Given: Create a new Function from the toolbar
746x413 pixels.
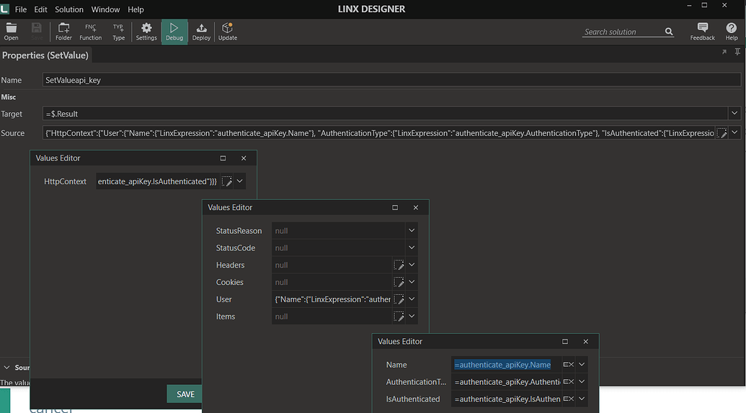Looking at the screenshot, I should [x=90, y=32].
